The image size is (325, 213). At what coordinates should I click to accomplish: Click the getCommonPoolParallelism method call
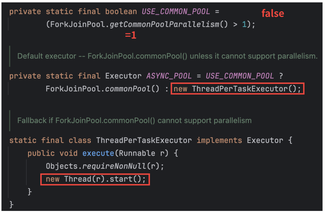click(x=164, y=25)
